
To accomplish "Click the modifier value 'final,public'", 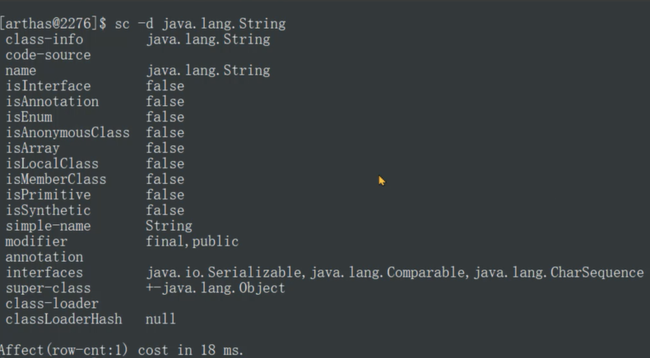I will (x=192, y=241).
